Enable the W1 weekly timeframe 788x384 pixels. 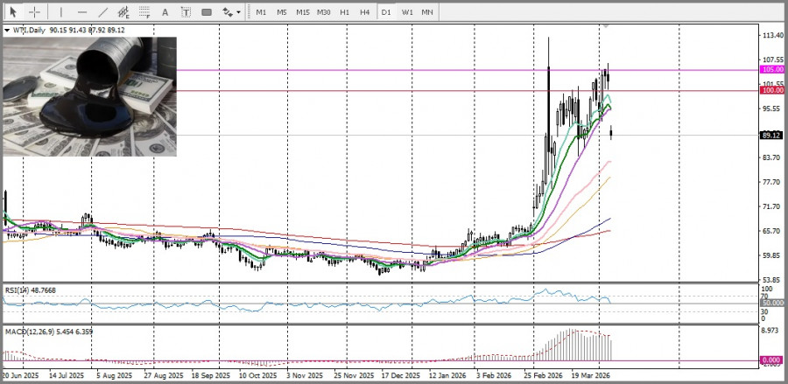[408, 12]
